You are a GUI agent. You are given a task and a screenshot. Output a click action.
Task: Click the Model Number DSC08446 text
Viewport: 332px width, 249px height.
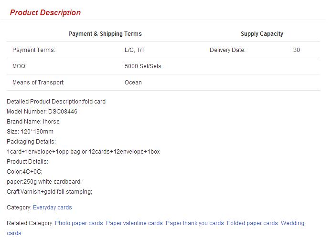click(x=42, y=112)
